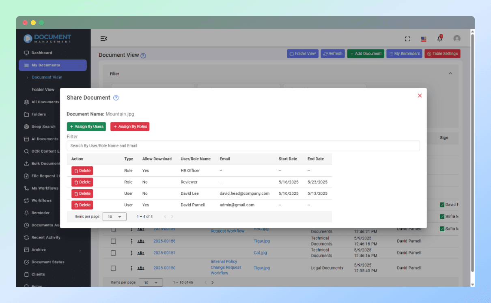Click the user profile avatar icon
This screenshot has height=303, width=491.
[x=457, y=38]
